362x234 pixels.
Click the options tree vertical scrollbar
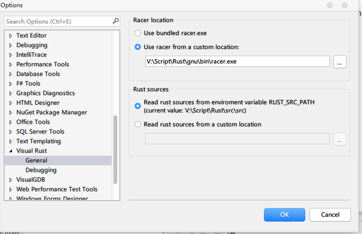coord(115,149)
